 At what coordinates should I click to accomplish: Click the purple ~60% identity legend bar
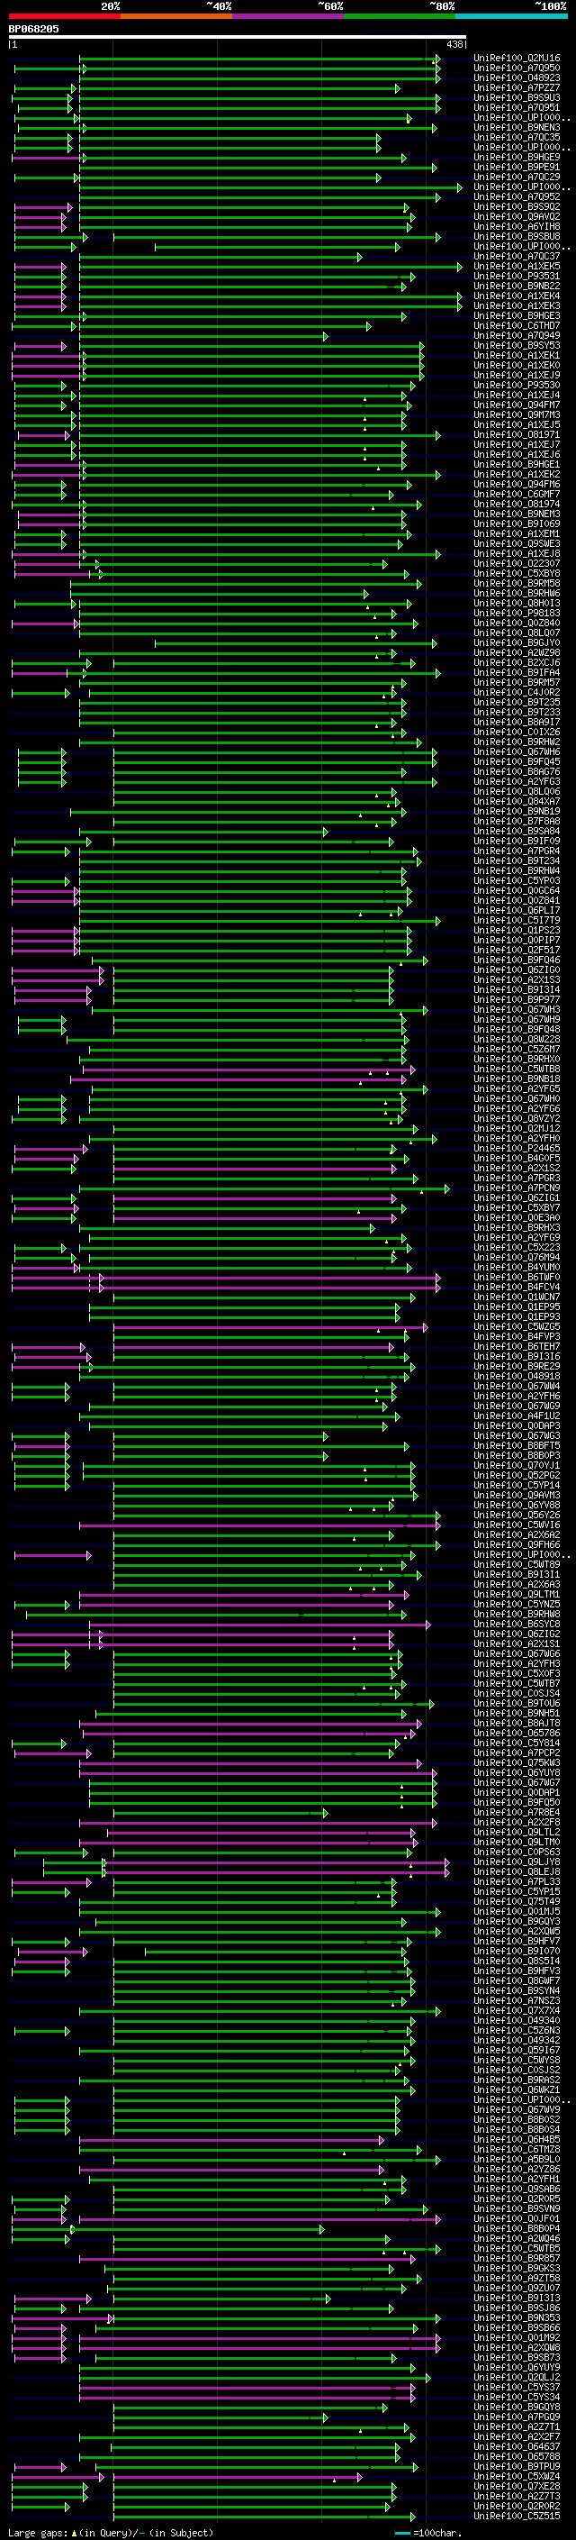(289, 17)
